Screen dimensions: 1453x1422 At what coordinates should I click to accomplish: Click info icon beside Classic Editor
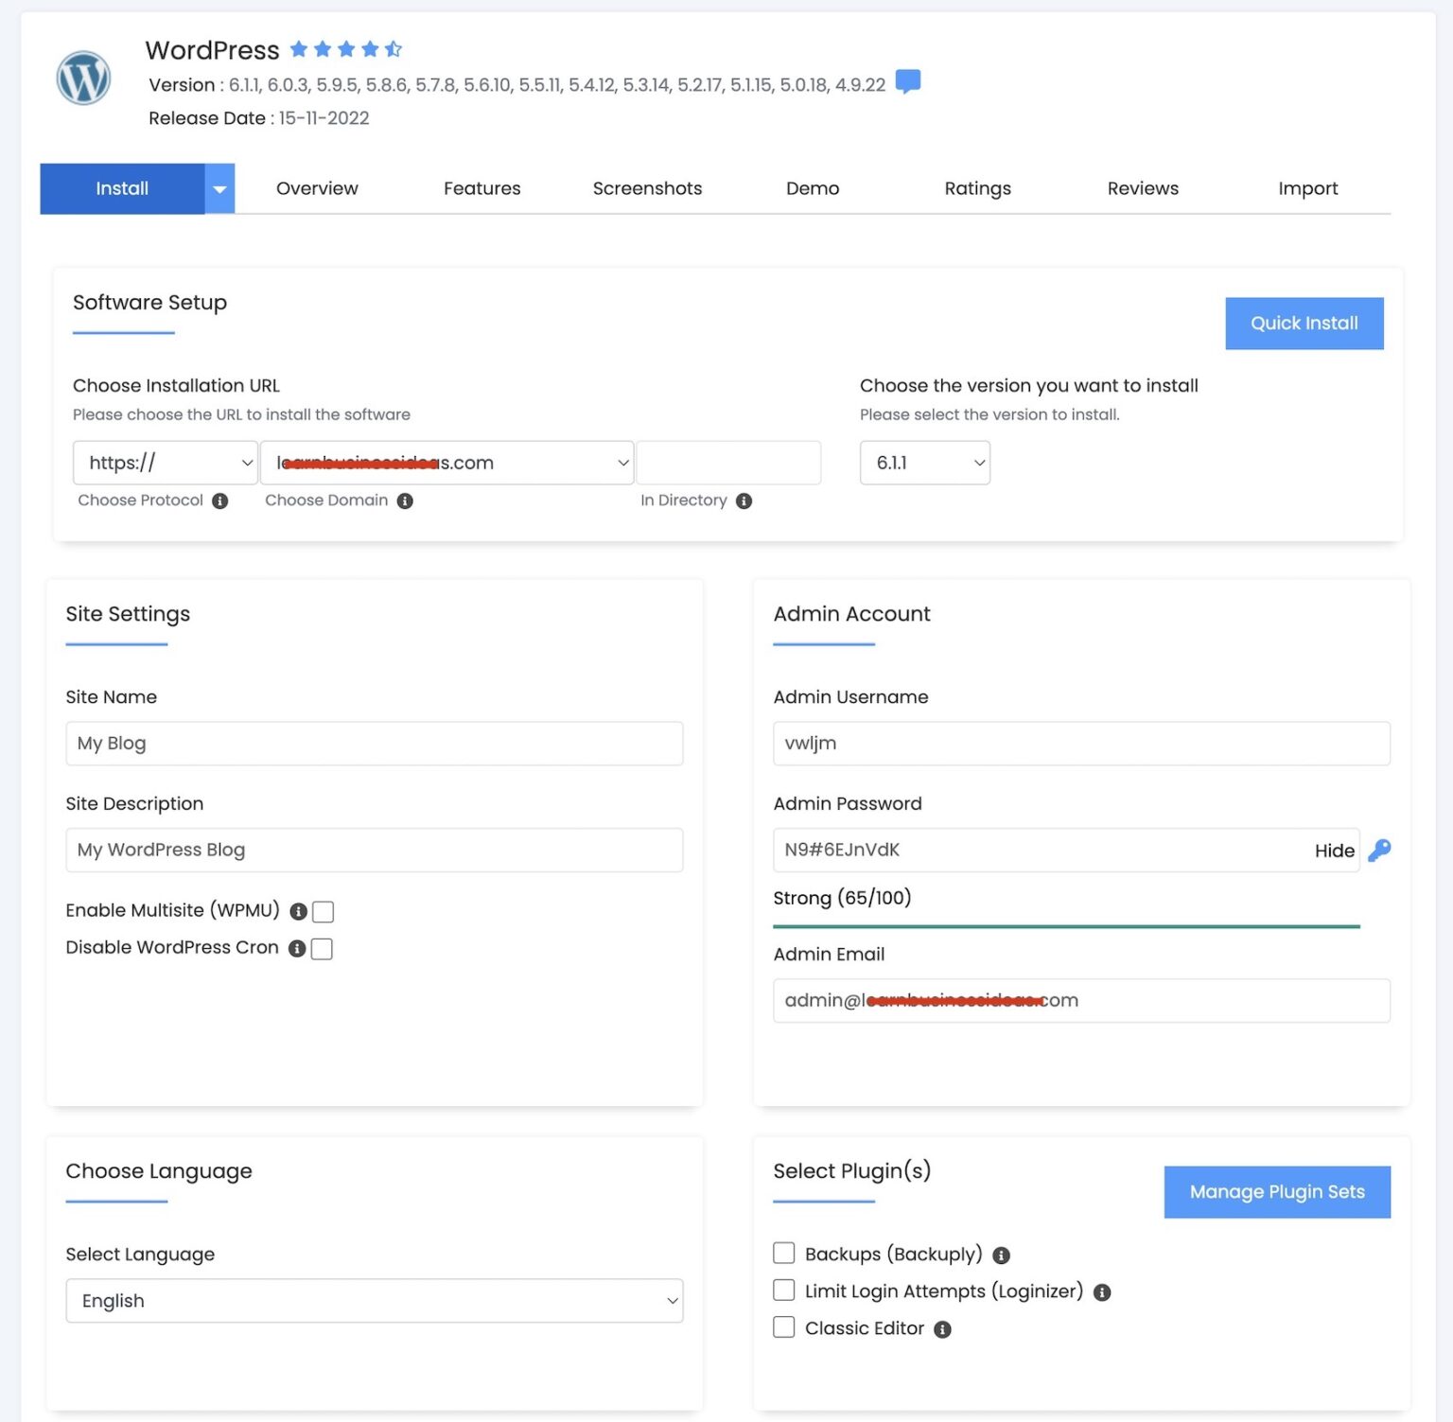[942, 1329]
